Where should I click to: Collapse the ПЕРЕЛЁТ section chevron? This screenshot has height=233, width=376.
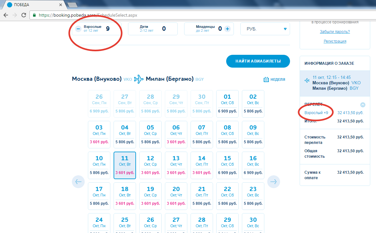coord(363,105)
